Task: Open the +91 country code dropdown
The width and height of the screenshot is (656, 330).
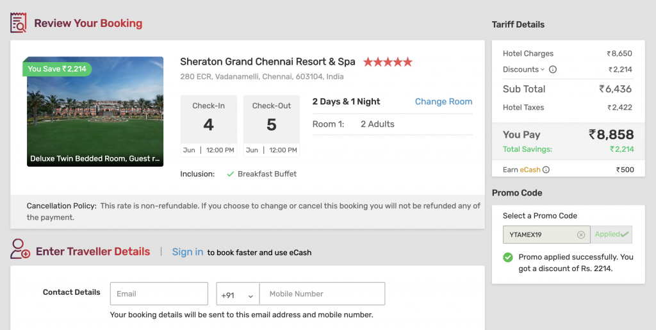Action: tap(238, 294)
